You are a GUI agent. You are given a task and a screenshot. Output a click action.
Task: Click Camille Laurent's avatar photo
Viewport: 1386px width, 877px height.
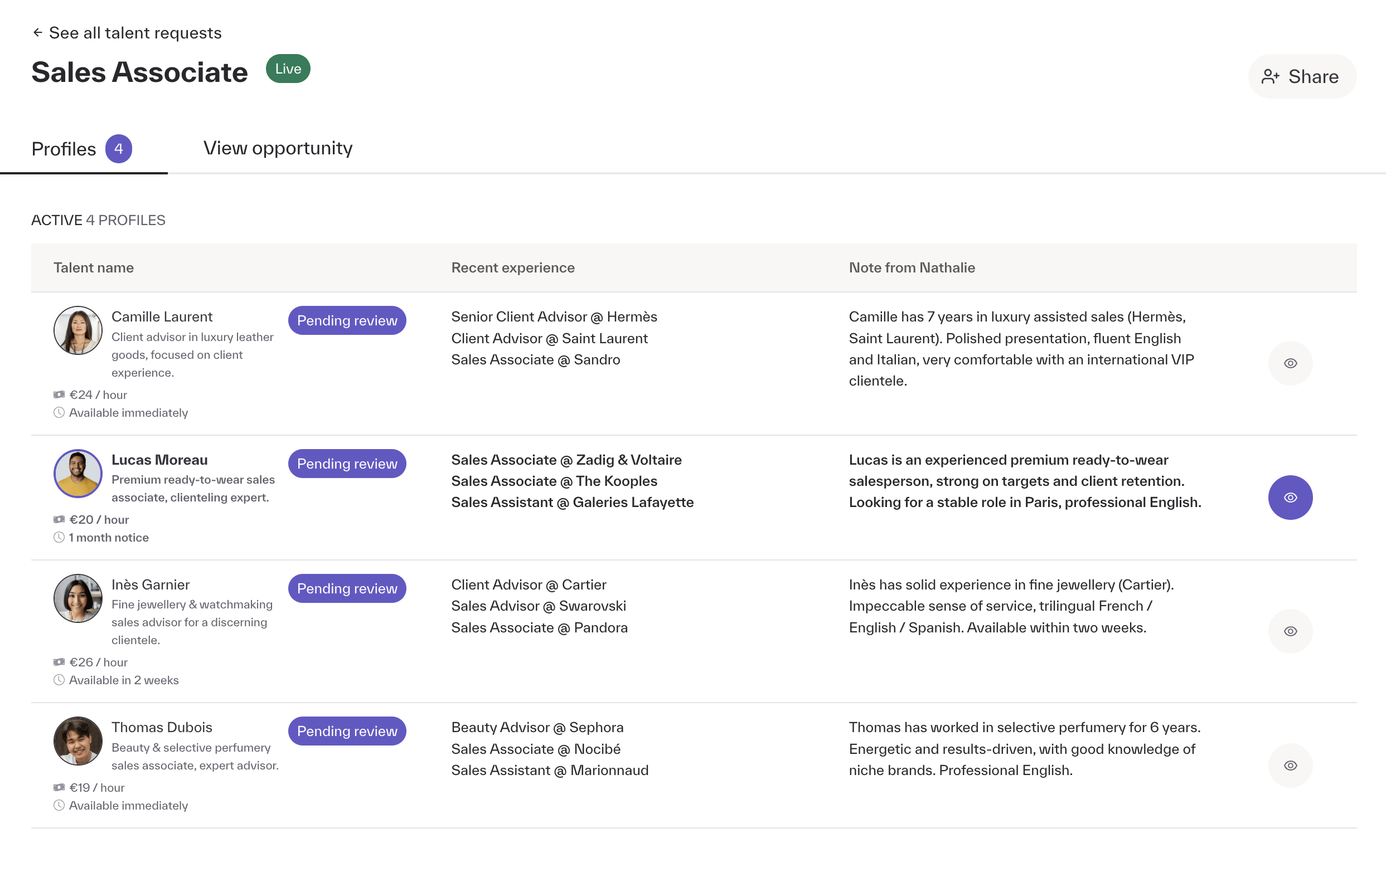click(77, 330)
